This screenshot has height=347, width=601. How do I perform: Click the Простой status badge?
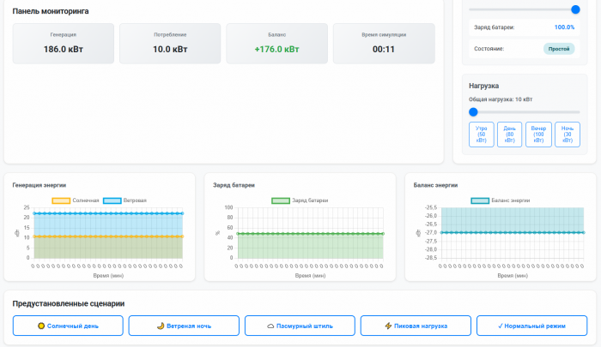558,49
